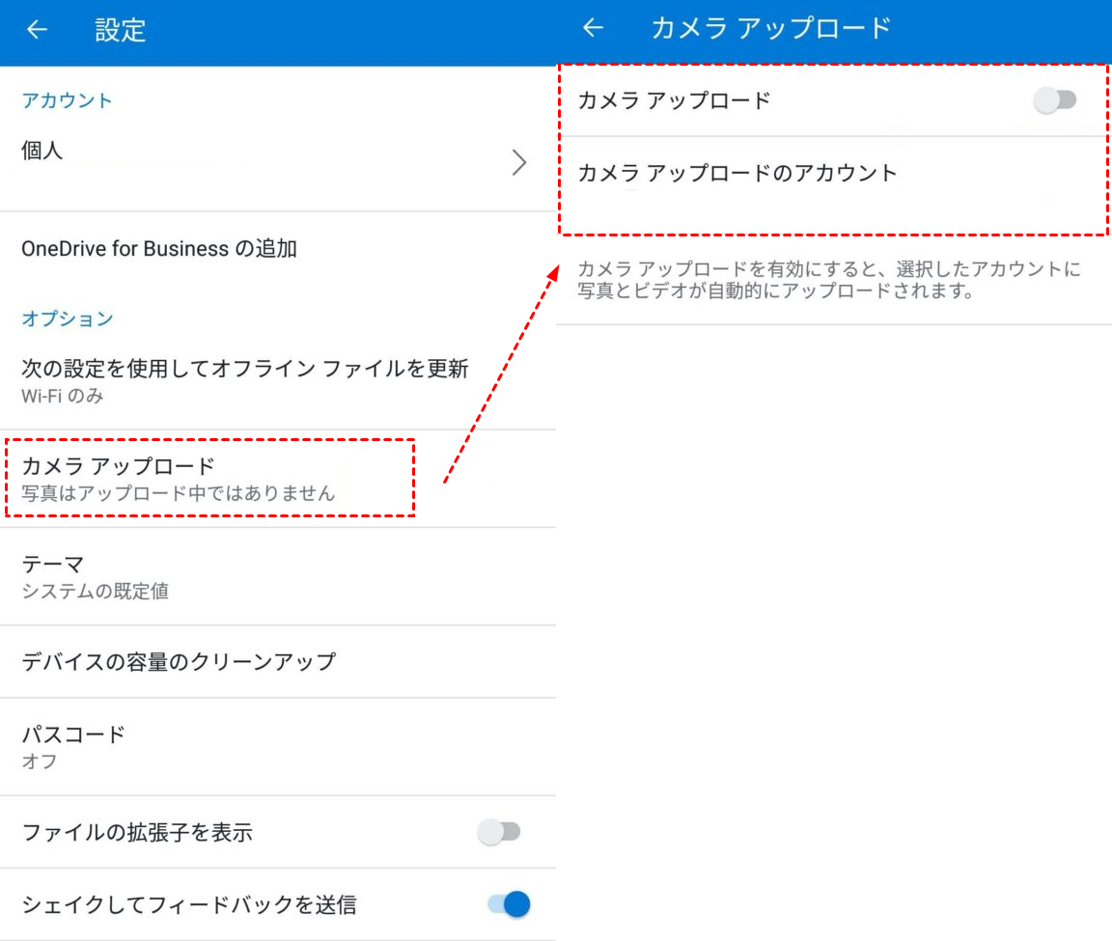Click the 写真はアップロード中ではありません status text
The height and width of the screenshot is (941, 1112).
(x=178, y=493)
